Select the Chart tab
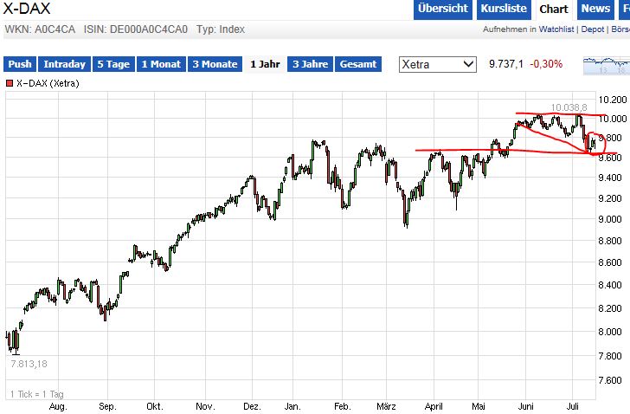The image size is (630, 414). pos(553,9)
